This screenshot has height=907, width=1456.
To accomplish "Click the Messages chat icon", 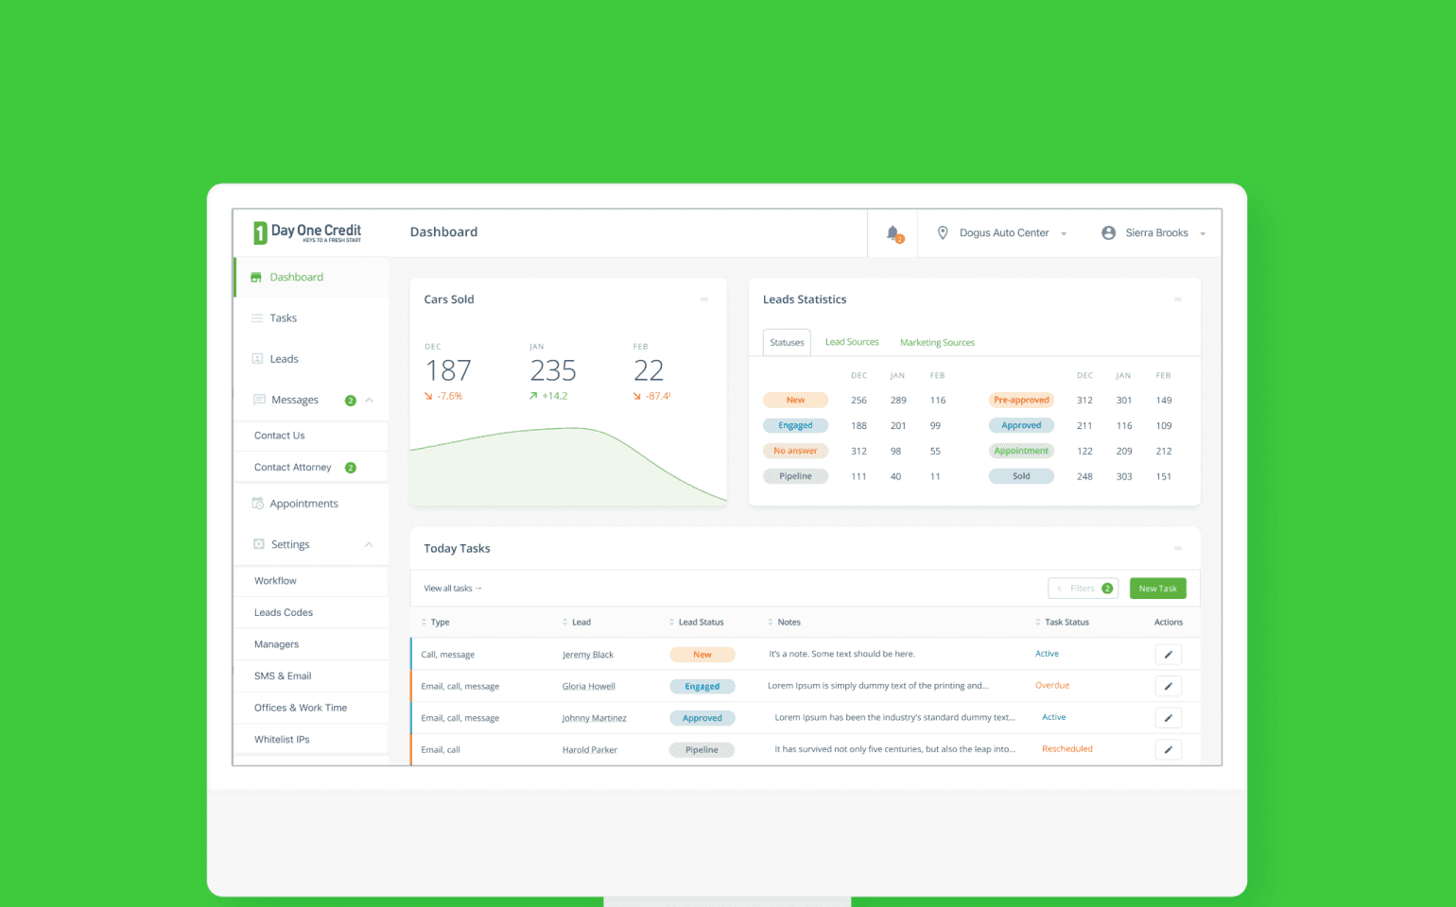I will click(259, 400).
